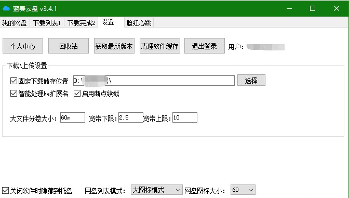
Task: Minimize the 蓝奏云盘 window
Action: (x=289, y=8)
